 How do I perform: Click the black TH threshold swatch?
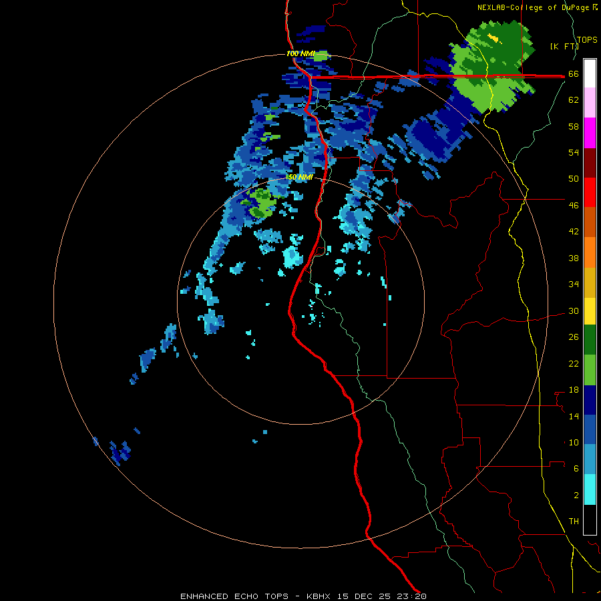point(590,520)
